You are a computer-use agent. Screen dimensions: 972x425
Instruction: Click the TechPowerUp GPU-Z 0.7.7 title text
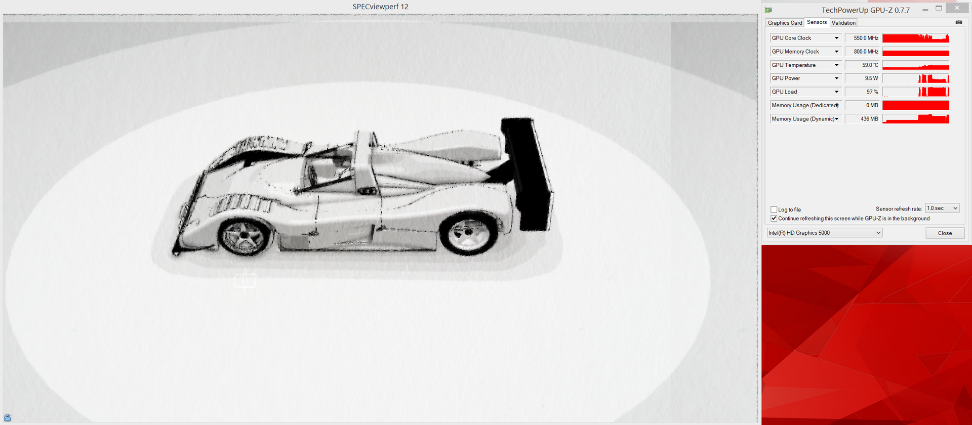(x=866, y=10)
